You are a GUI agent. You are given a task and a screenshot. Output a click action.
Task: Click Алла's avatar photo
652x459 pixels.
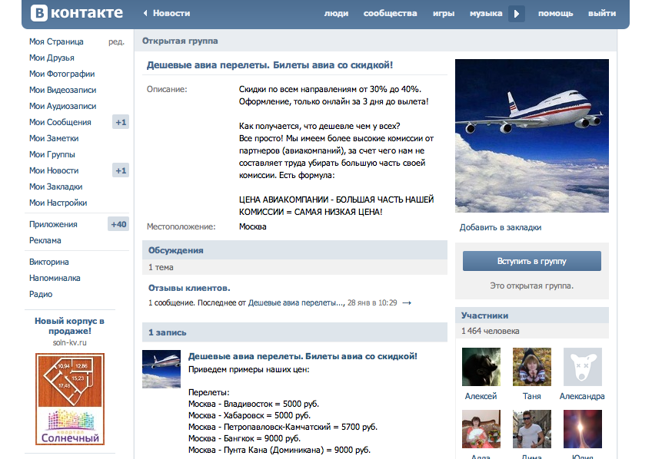pyautogui.click(x=481, y=429)
